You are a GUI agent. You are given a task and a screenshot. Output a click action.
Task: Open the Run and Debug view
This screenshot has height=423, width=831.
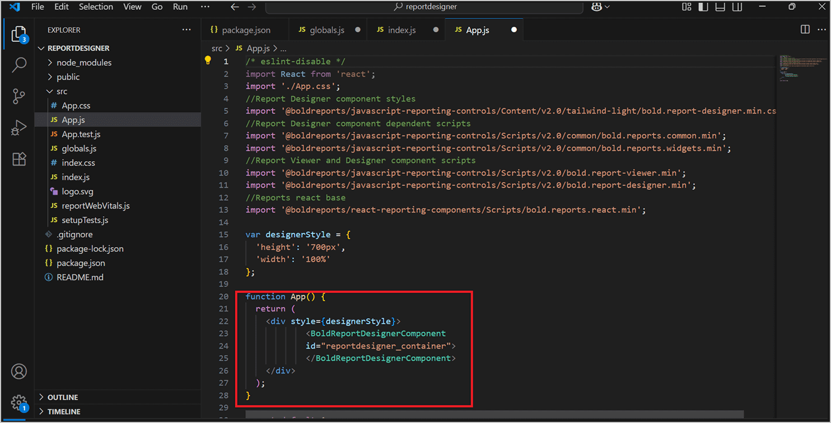19,128
